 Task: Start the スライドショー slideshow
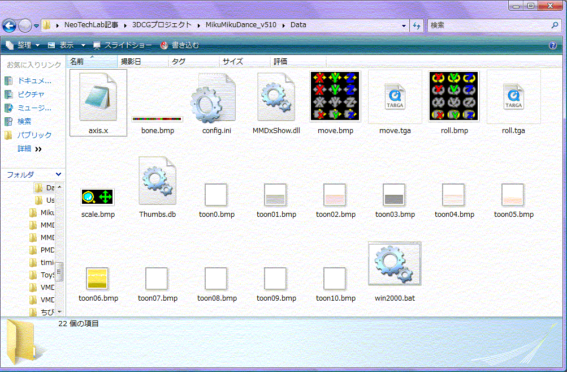(123, 45)
